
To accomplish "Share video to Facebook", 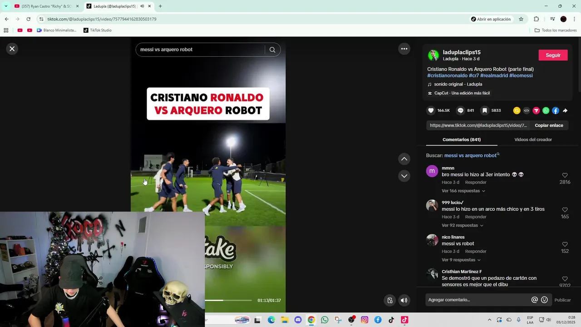I will pos(556,110).
